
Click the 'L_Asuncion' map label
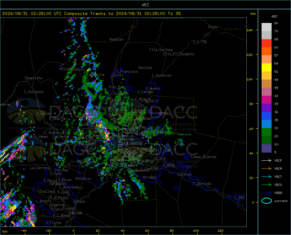(162, 75)
